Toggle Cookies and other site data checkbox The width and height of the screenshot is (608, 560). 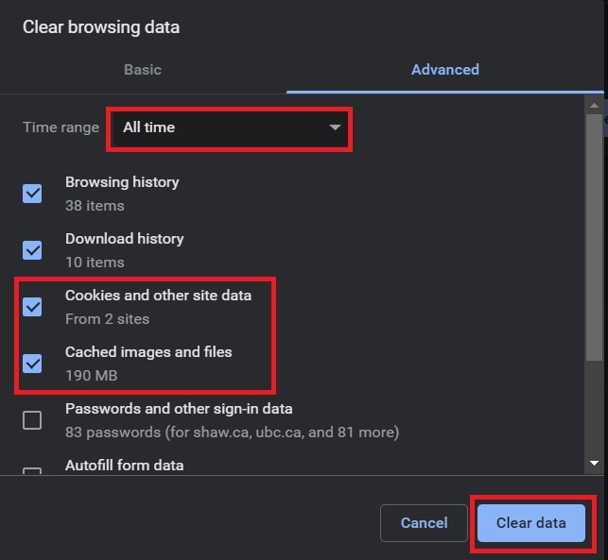click(32, 307)
